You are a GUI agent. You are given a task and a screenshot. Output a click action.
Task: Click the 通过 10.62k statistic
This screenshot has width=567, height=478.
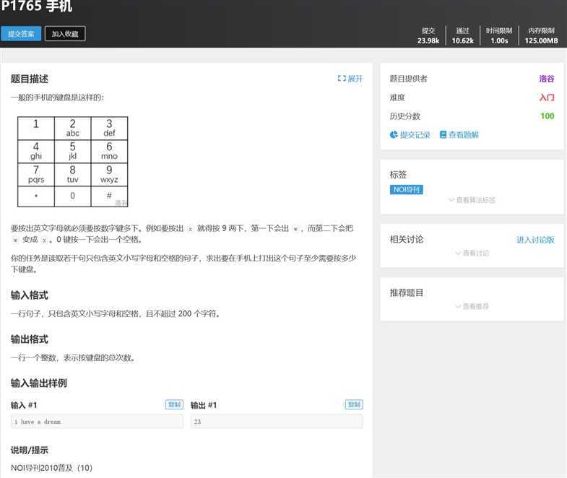(462, 36)
